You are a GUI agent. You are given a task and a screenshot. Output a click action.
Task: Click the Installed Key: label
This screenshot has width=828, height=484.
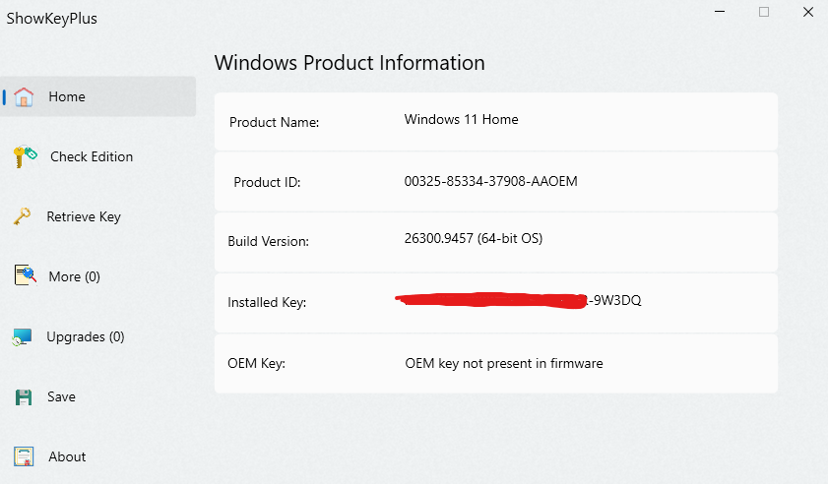[267, 302]
